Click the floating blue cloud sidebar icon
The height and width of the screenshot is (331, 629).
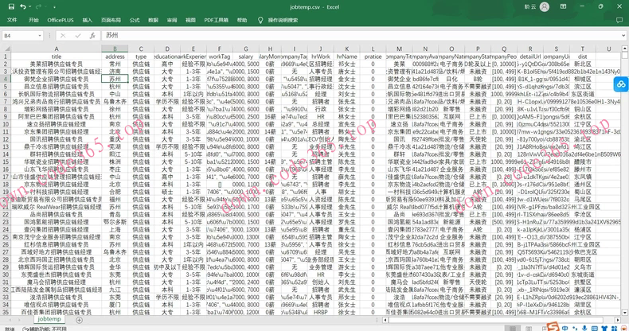[x=621, y=84]
